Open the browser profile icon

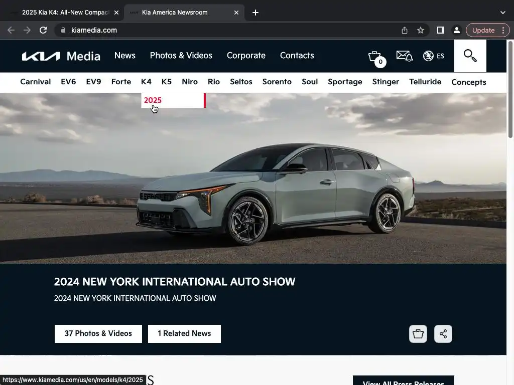point(456,30)
